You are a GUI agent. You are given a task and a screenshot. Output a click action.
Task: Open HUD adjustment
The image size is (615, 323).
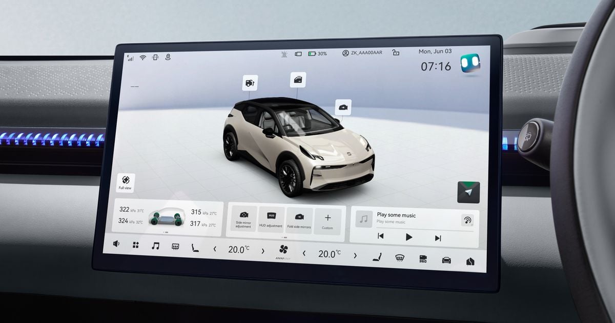(x=271, y=219)
